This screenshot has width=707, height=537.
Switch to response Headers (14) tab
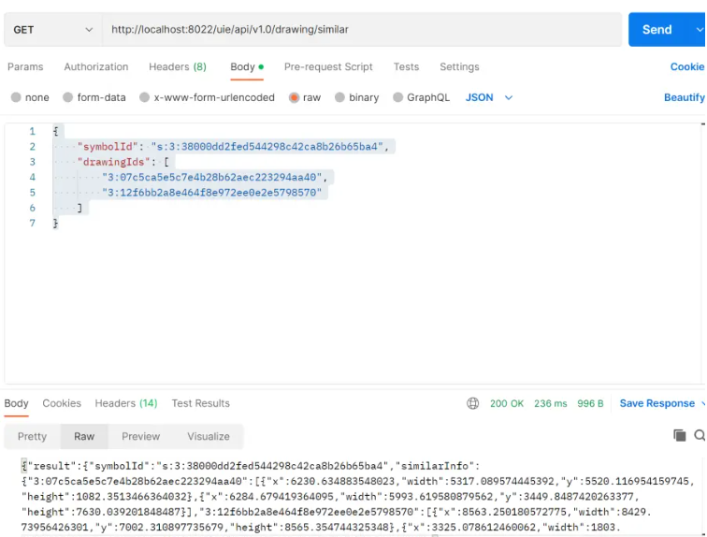pos(126,403)
